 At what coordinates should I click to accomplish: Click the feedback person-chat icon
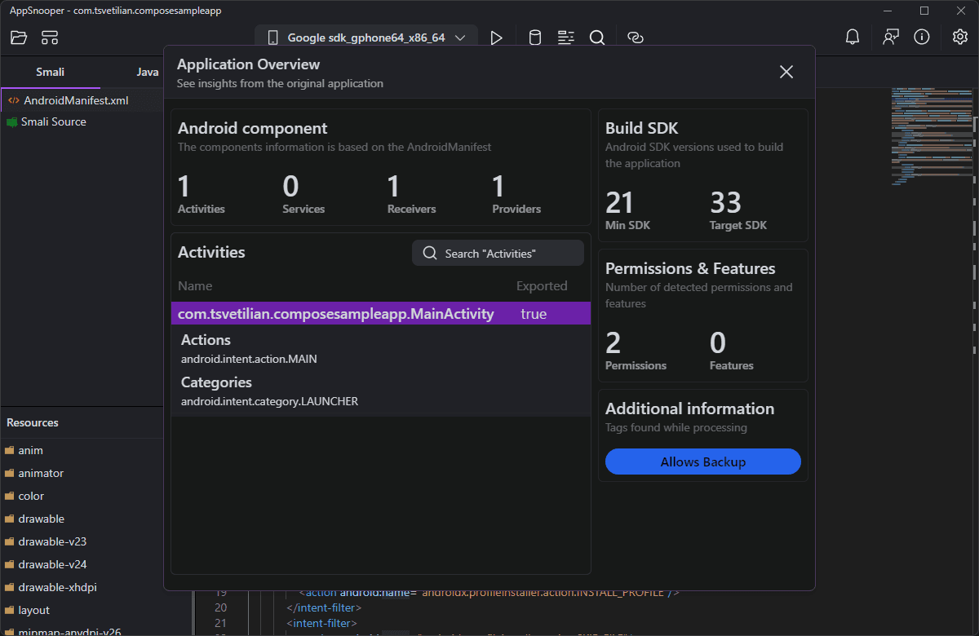point(890,37)
